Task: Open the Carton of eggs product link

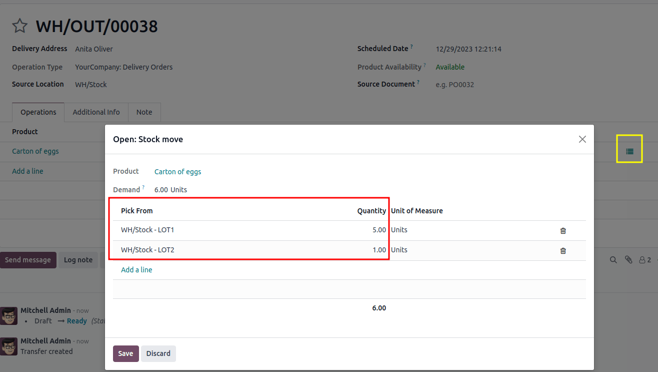Action: point(177,171)
